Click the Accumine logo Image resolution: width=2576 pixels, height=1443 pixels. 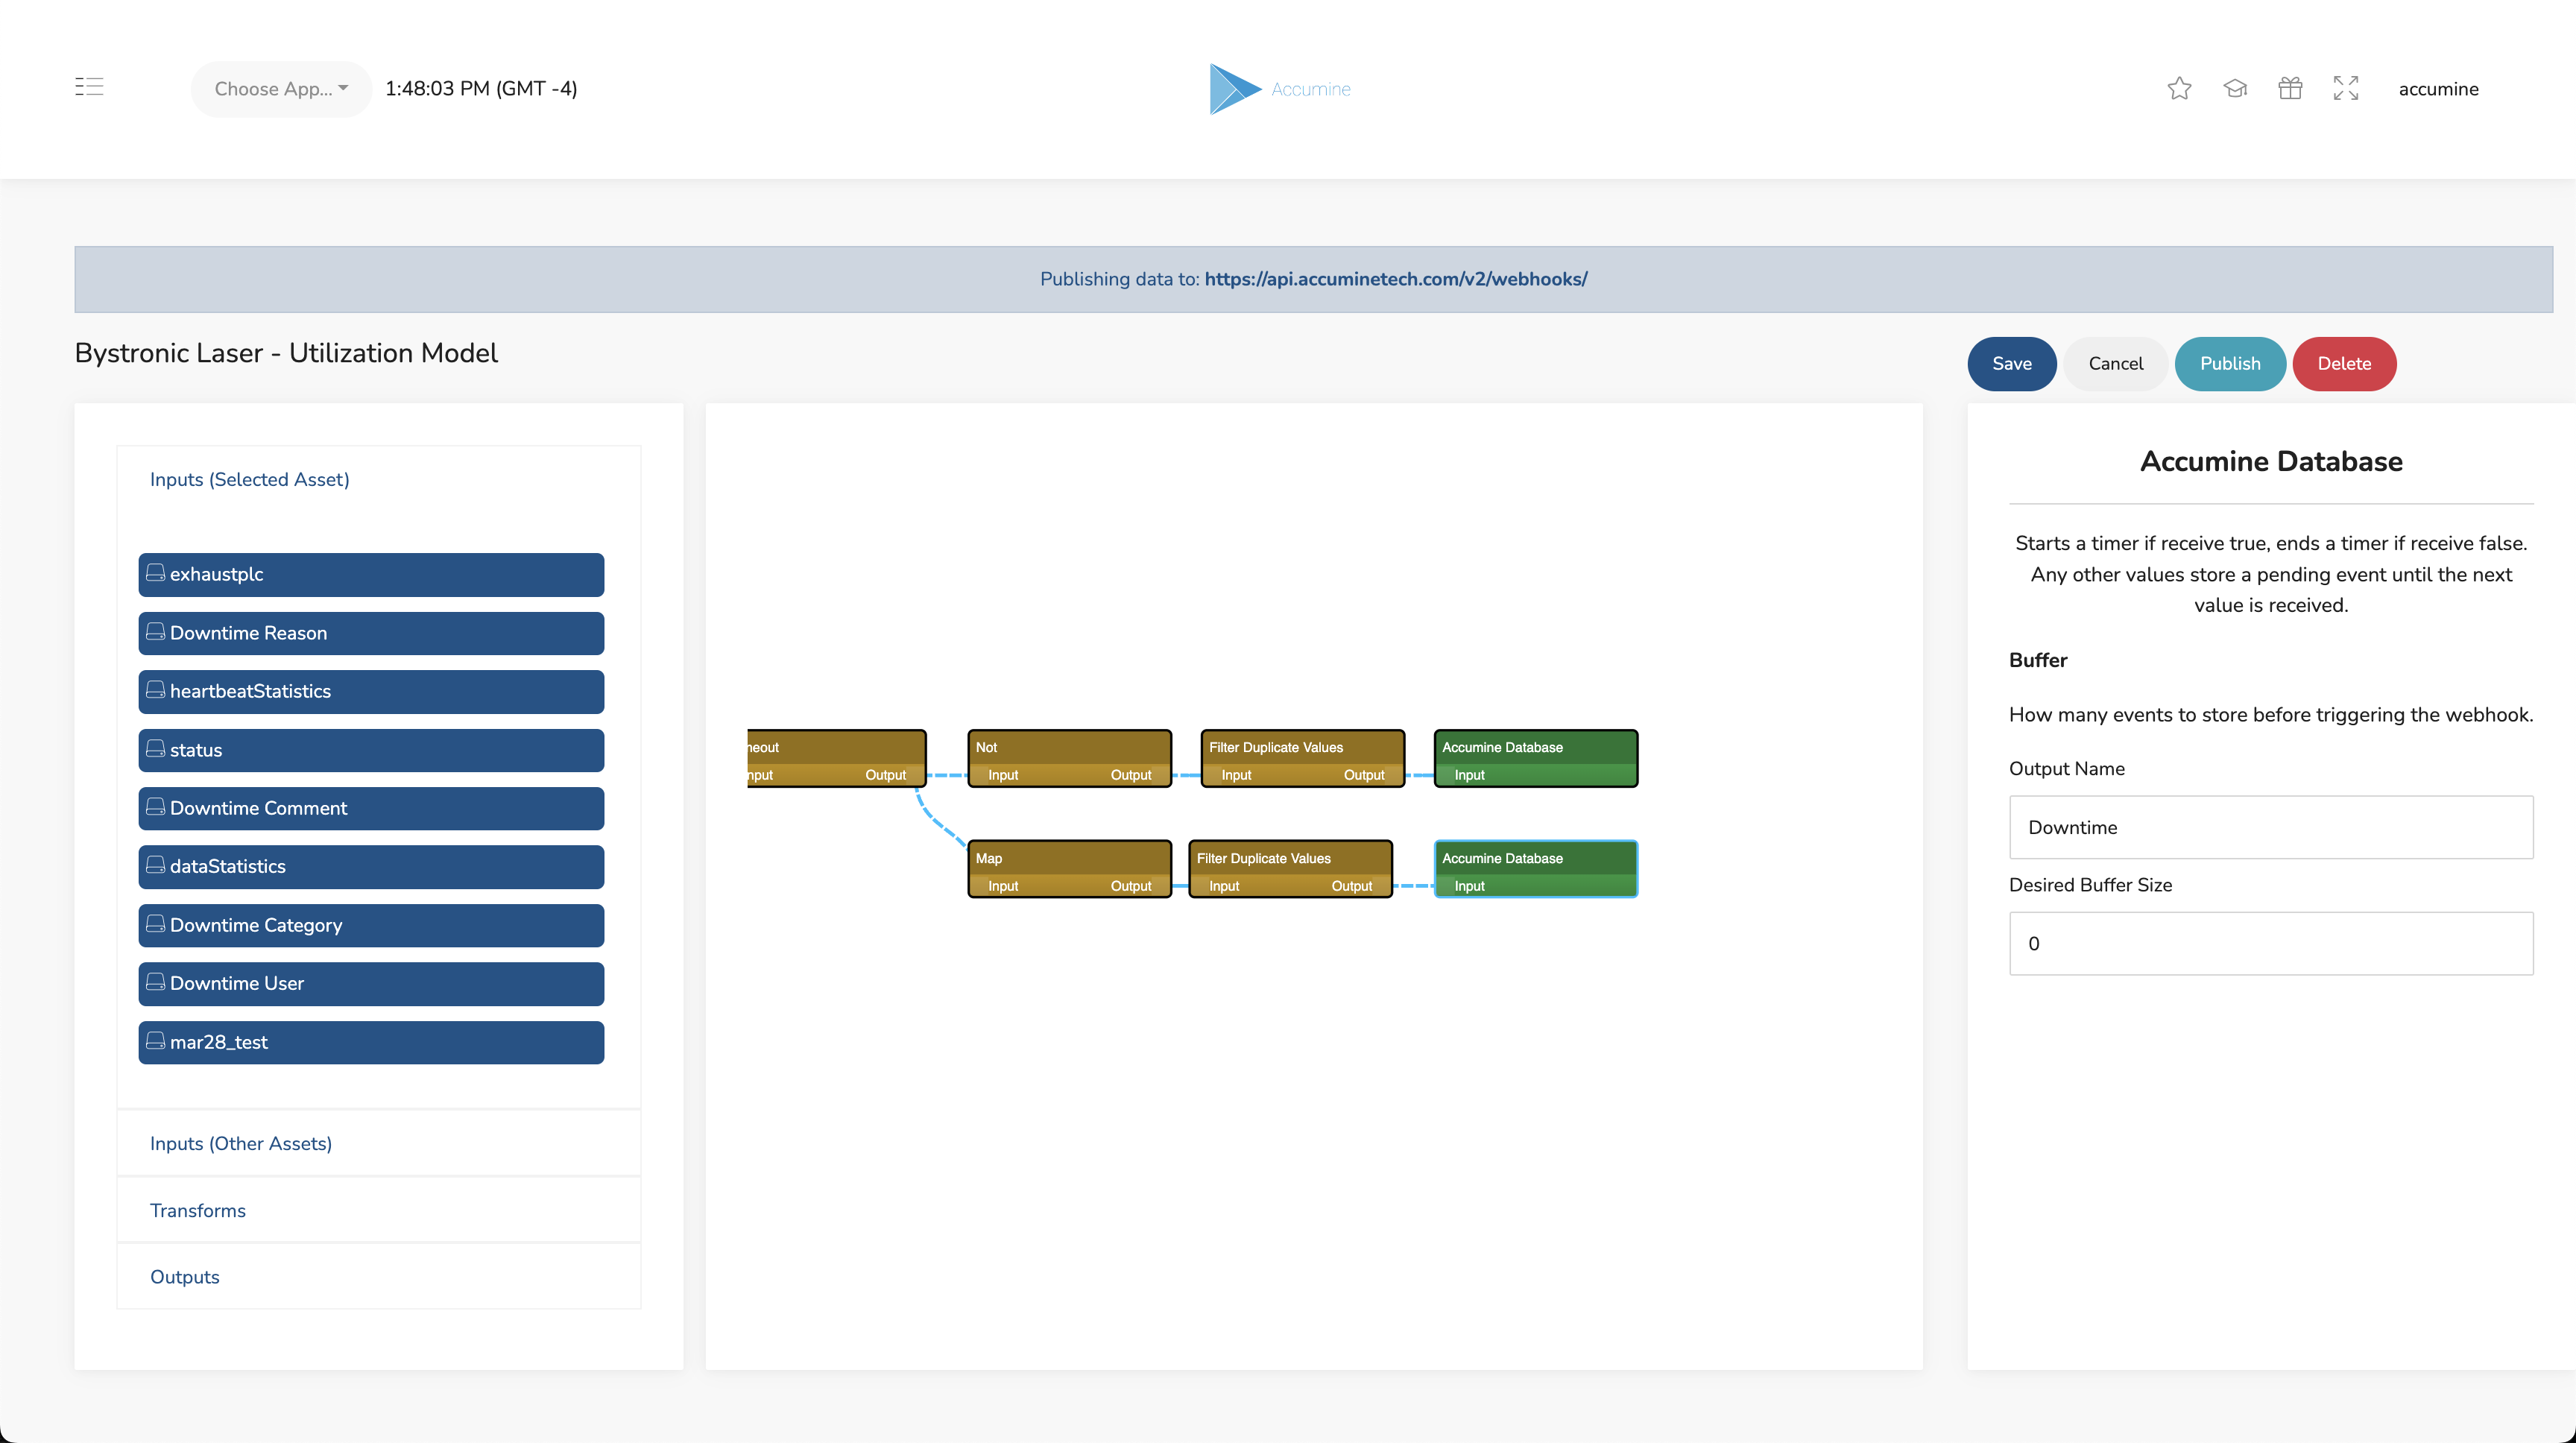point(1280,89)
